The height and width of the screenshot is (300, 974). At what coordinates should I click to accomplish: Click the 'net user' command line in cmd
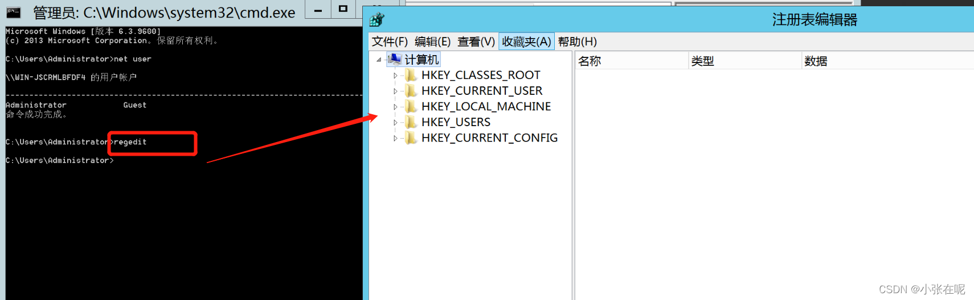tap(79, 59)
